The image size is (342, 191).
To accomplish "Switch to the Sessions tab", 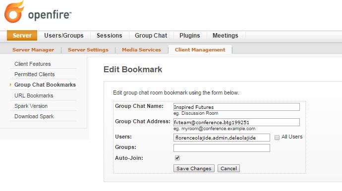I will [109, 36].
